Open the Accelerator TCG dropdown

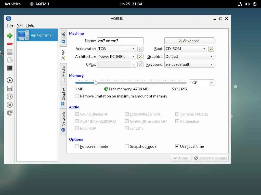(x=117, y=48)
